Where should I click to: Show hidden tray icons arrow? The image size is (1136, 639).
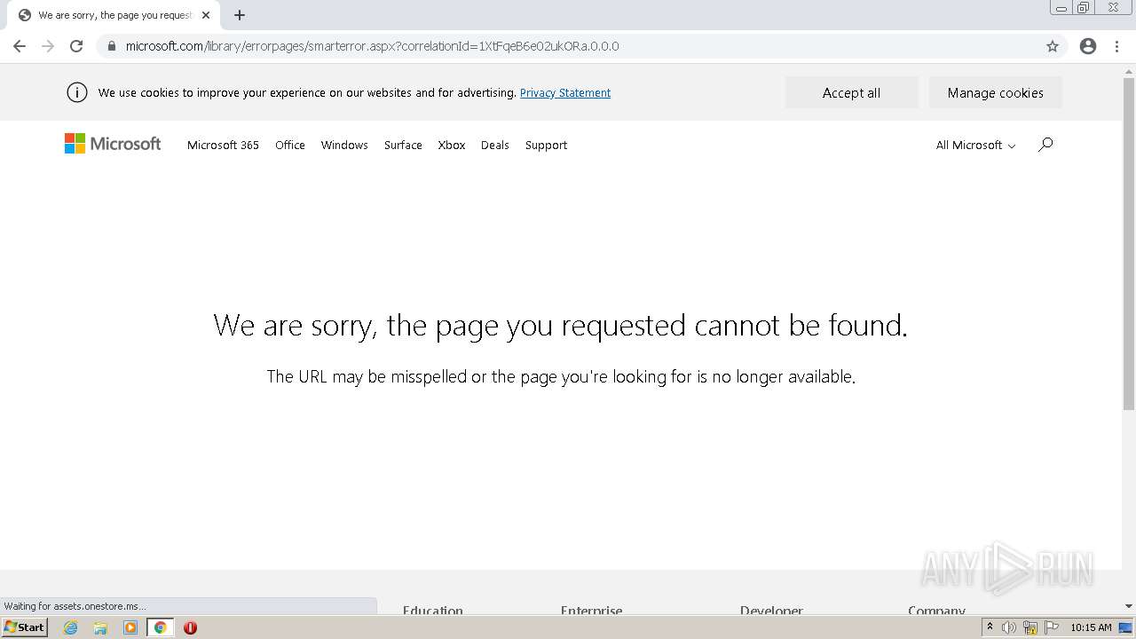[990, 627]
